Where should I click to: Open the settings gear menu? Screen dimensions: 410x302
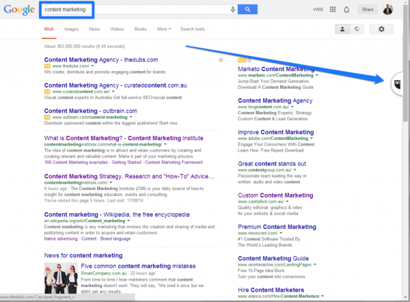[x=381, y=29]
